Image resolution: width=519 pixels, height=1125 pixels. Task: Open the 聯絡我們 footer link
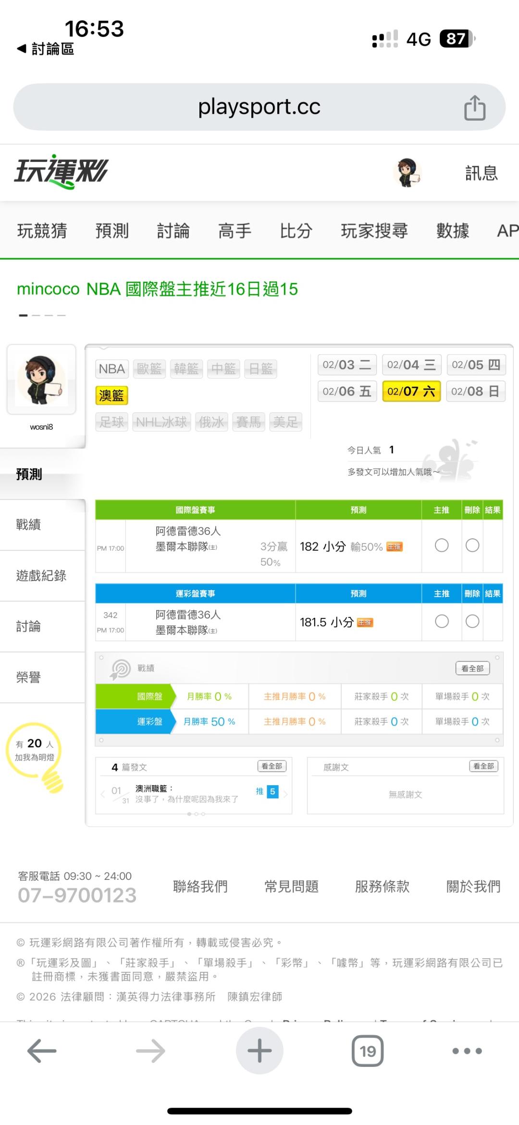click(x=200, y=887)
